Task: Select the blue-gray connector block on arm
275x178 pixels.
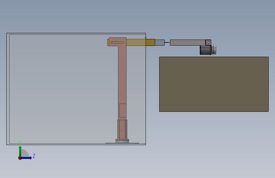Action: pos(160,42)
